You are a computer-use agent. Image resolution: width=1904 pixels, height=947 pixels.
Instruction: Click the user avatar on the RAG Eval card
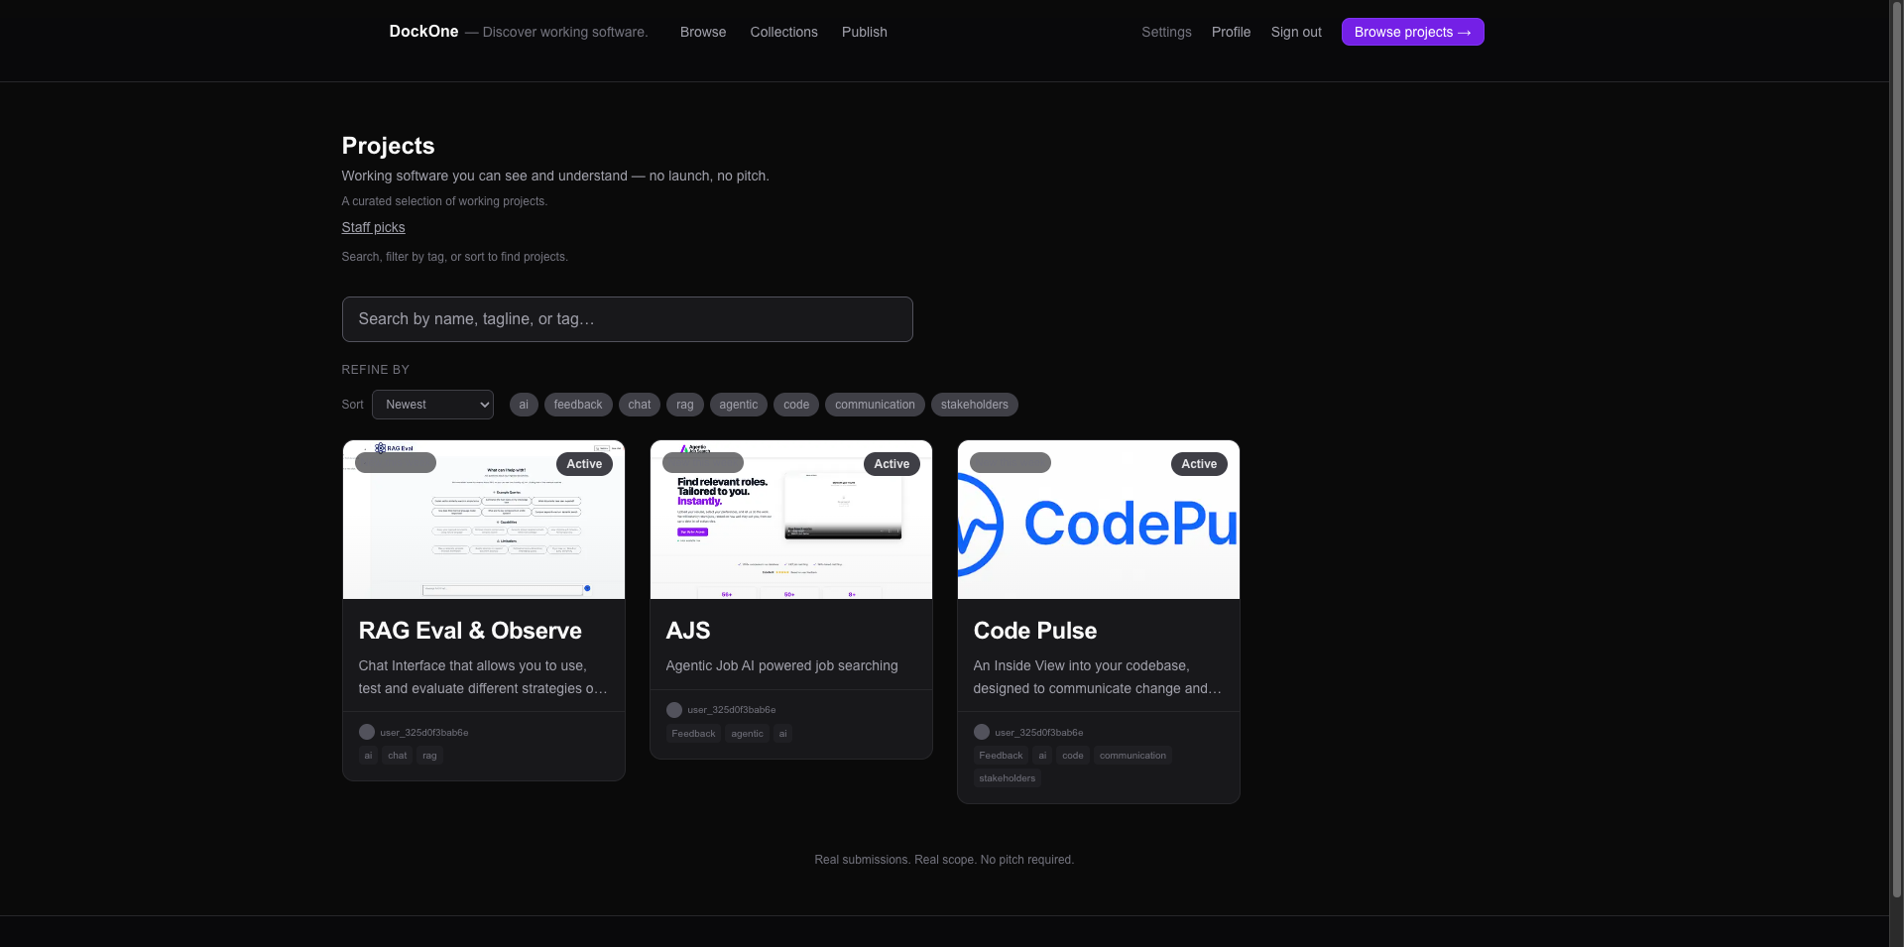tap(367, 732)
